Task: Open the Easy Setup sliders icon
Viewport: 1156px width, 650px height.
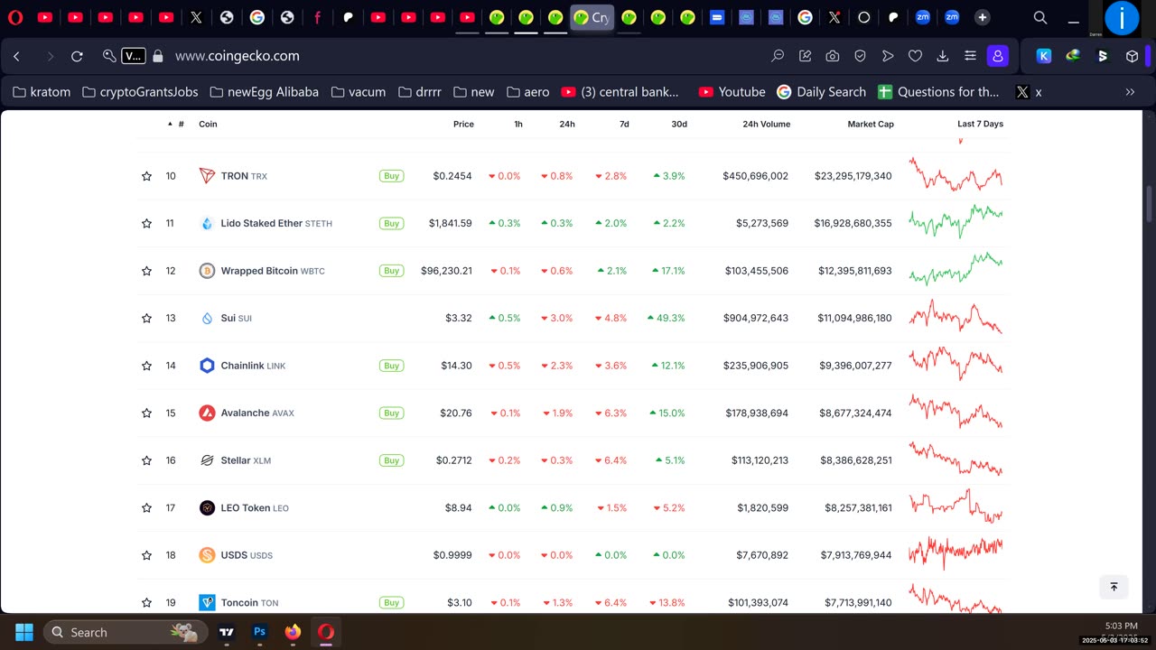Action: [970, 56]
